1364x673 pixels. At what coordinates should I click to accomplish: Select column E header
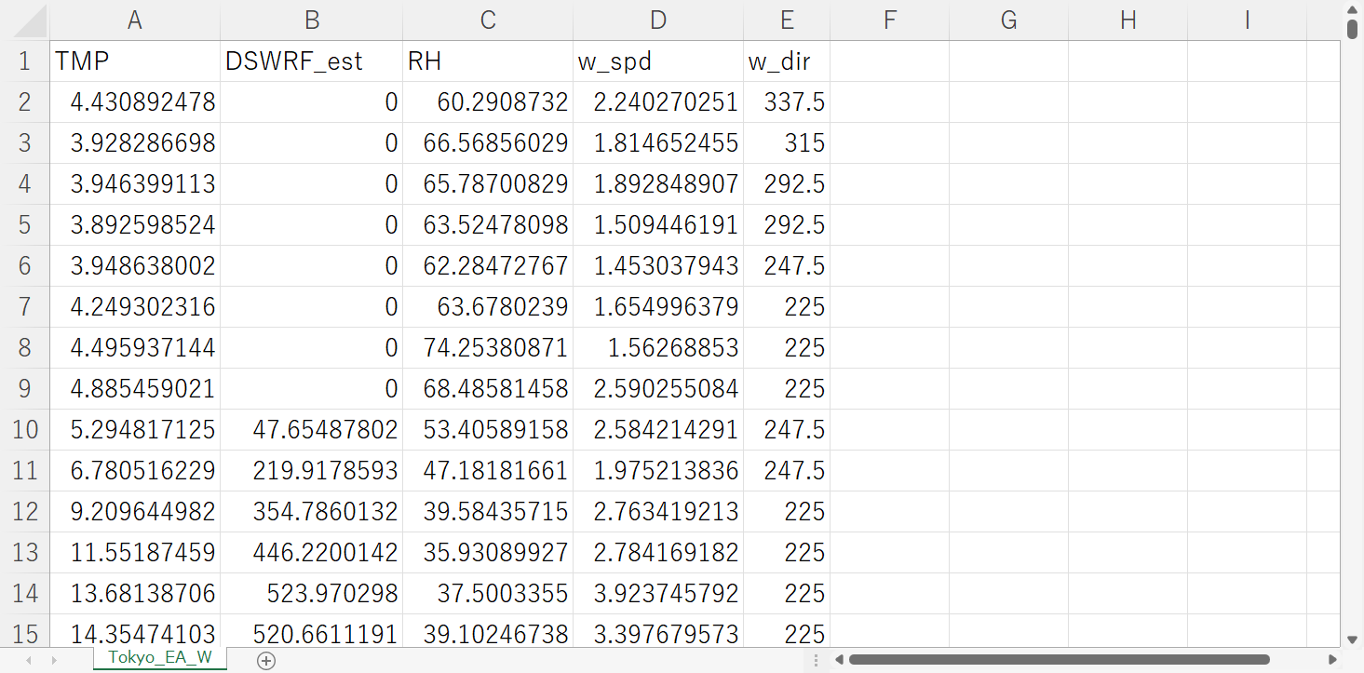[787, 20]
